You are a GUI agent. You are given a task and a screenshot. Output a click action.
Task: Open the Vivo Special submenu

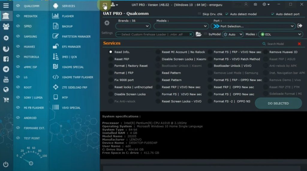pos(74,108)
